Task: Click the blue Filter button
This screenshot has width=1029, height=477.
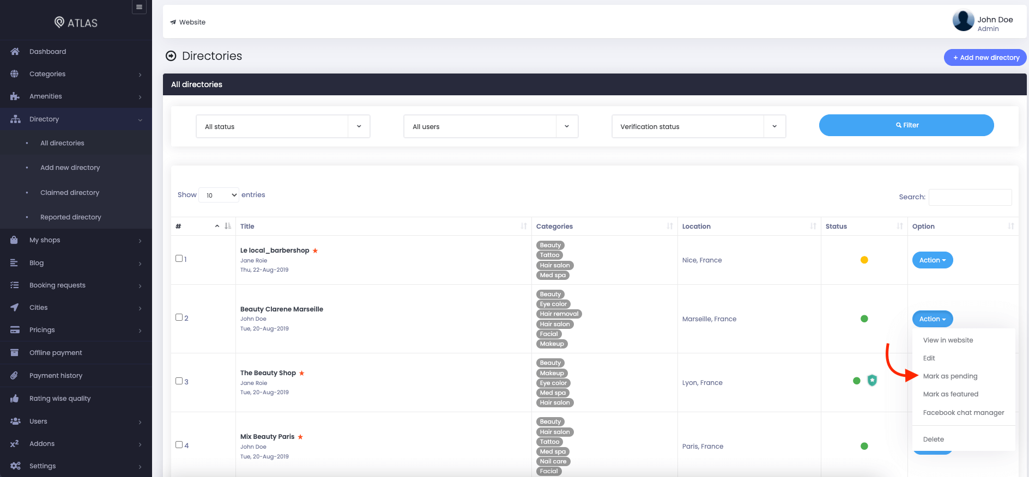Action: [906, 125]
